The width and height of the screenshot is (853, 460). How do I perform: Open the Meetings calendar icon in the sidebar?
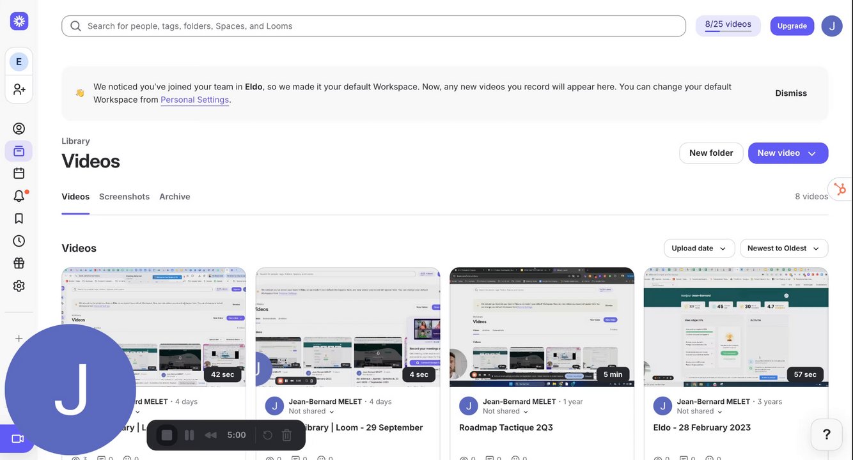pyautogui.click(x=19, y=173)
